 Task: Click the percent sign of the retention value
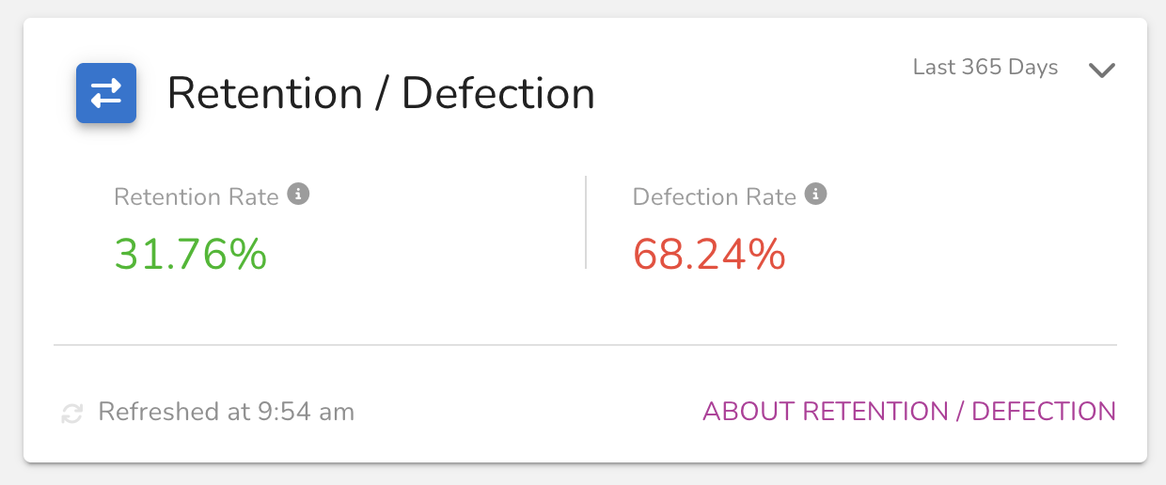click(250, 255)
